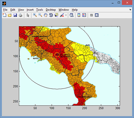The width and height of the screenshot is (134, 118).
Task: Enable the Pan hand tool
Action: [x=46, y=15]
